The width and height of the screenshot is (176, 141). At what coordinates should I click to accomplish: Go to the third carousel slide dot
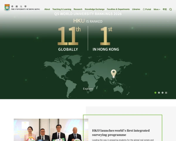163,93
